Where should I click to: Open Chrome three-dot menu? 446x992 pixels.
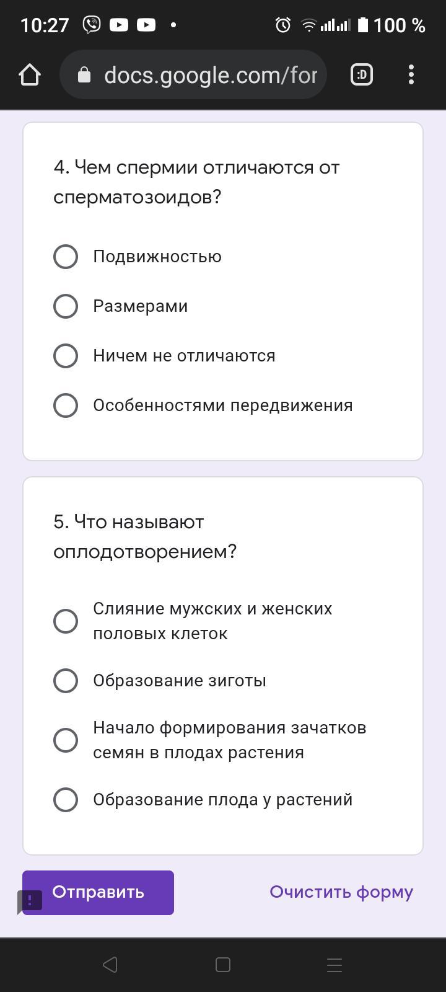coord(411,75)
